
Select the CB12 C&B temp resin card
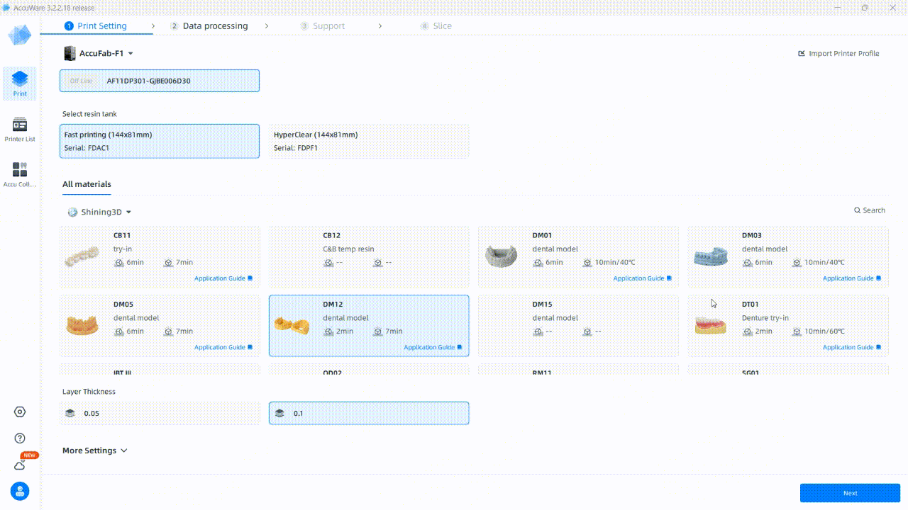369,257
